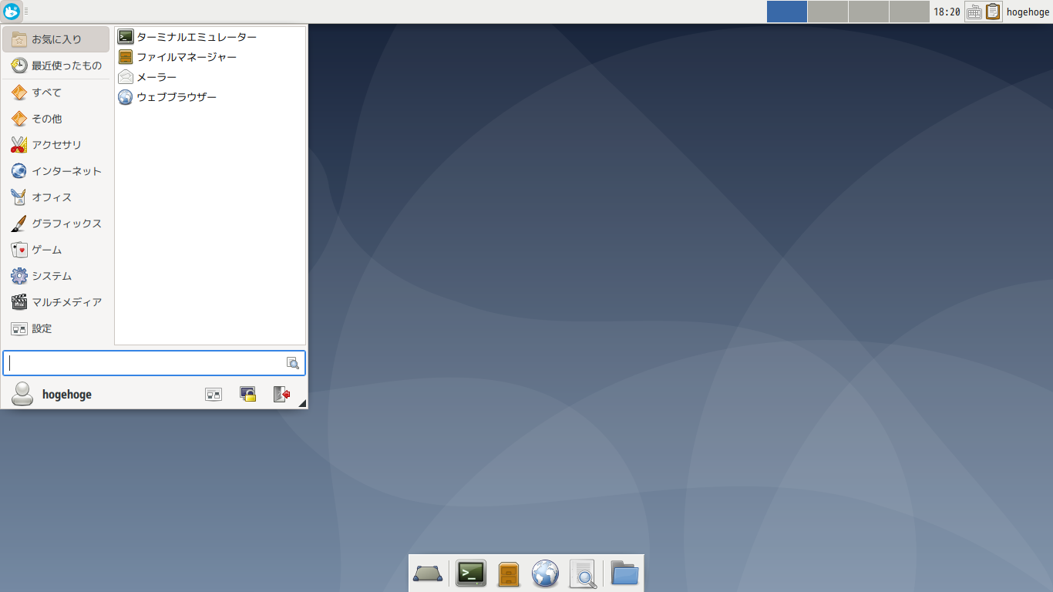Open the ゲーム category
This screenshot has height=592, width=1053.
click(56, 250)
